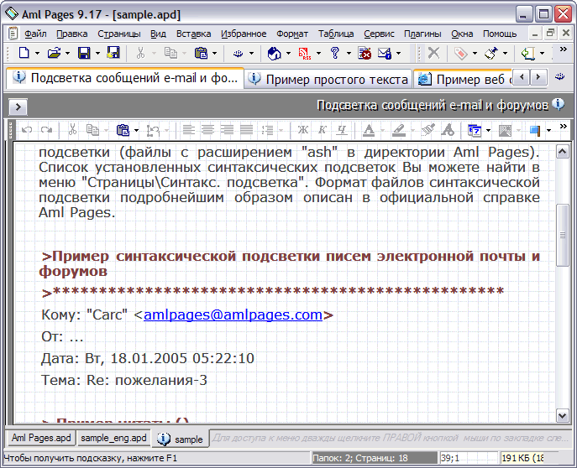Viewport: 577px width, 468px height.
Task: Align text right
Action: (227, 130)
